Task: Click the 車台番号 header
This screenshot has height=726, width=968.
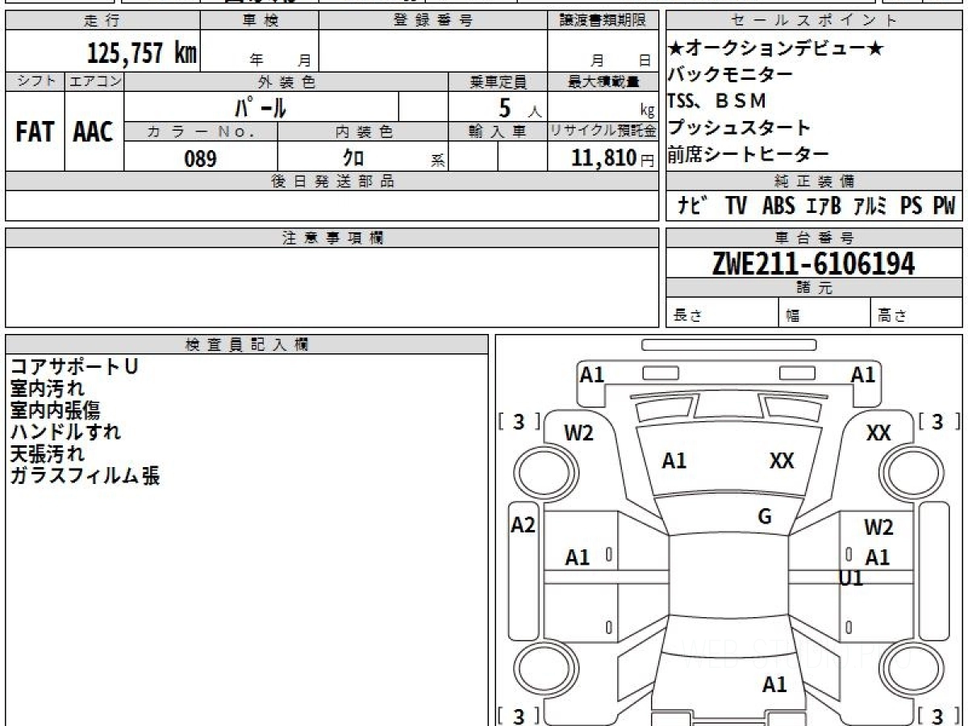Action: click(x=814, y=238)
